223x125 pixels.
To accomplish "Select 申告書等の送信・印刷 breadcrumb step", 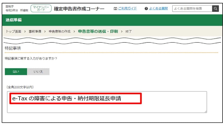I will (x=98, y=31).
